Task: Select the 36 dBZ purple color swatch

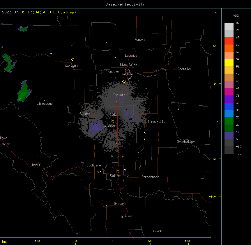Action: coord(229,99)
